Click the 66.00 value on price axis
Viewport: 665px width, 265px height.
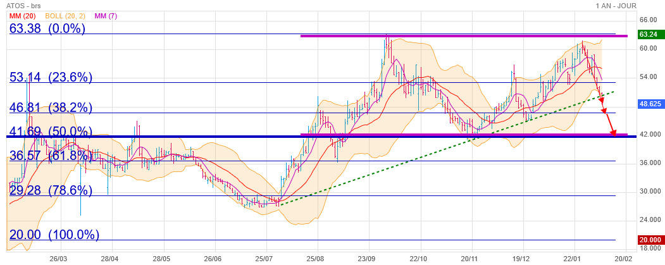647,20
